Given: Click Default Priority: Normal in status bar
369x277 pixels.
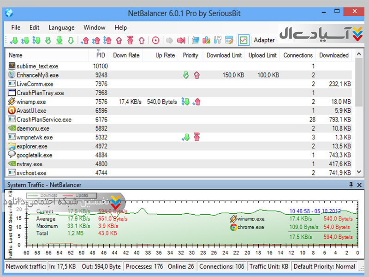Looking at the screenshot, I should click(x=324, y=266).
